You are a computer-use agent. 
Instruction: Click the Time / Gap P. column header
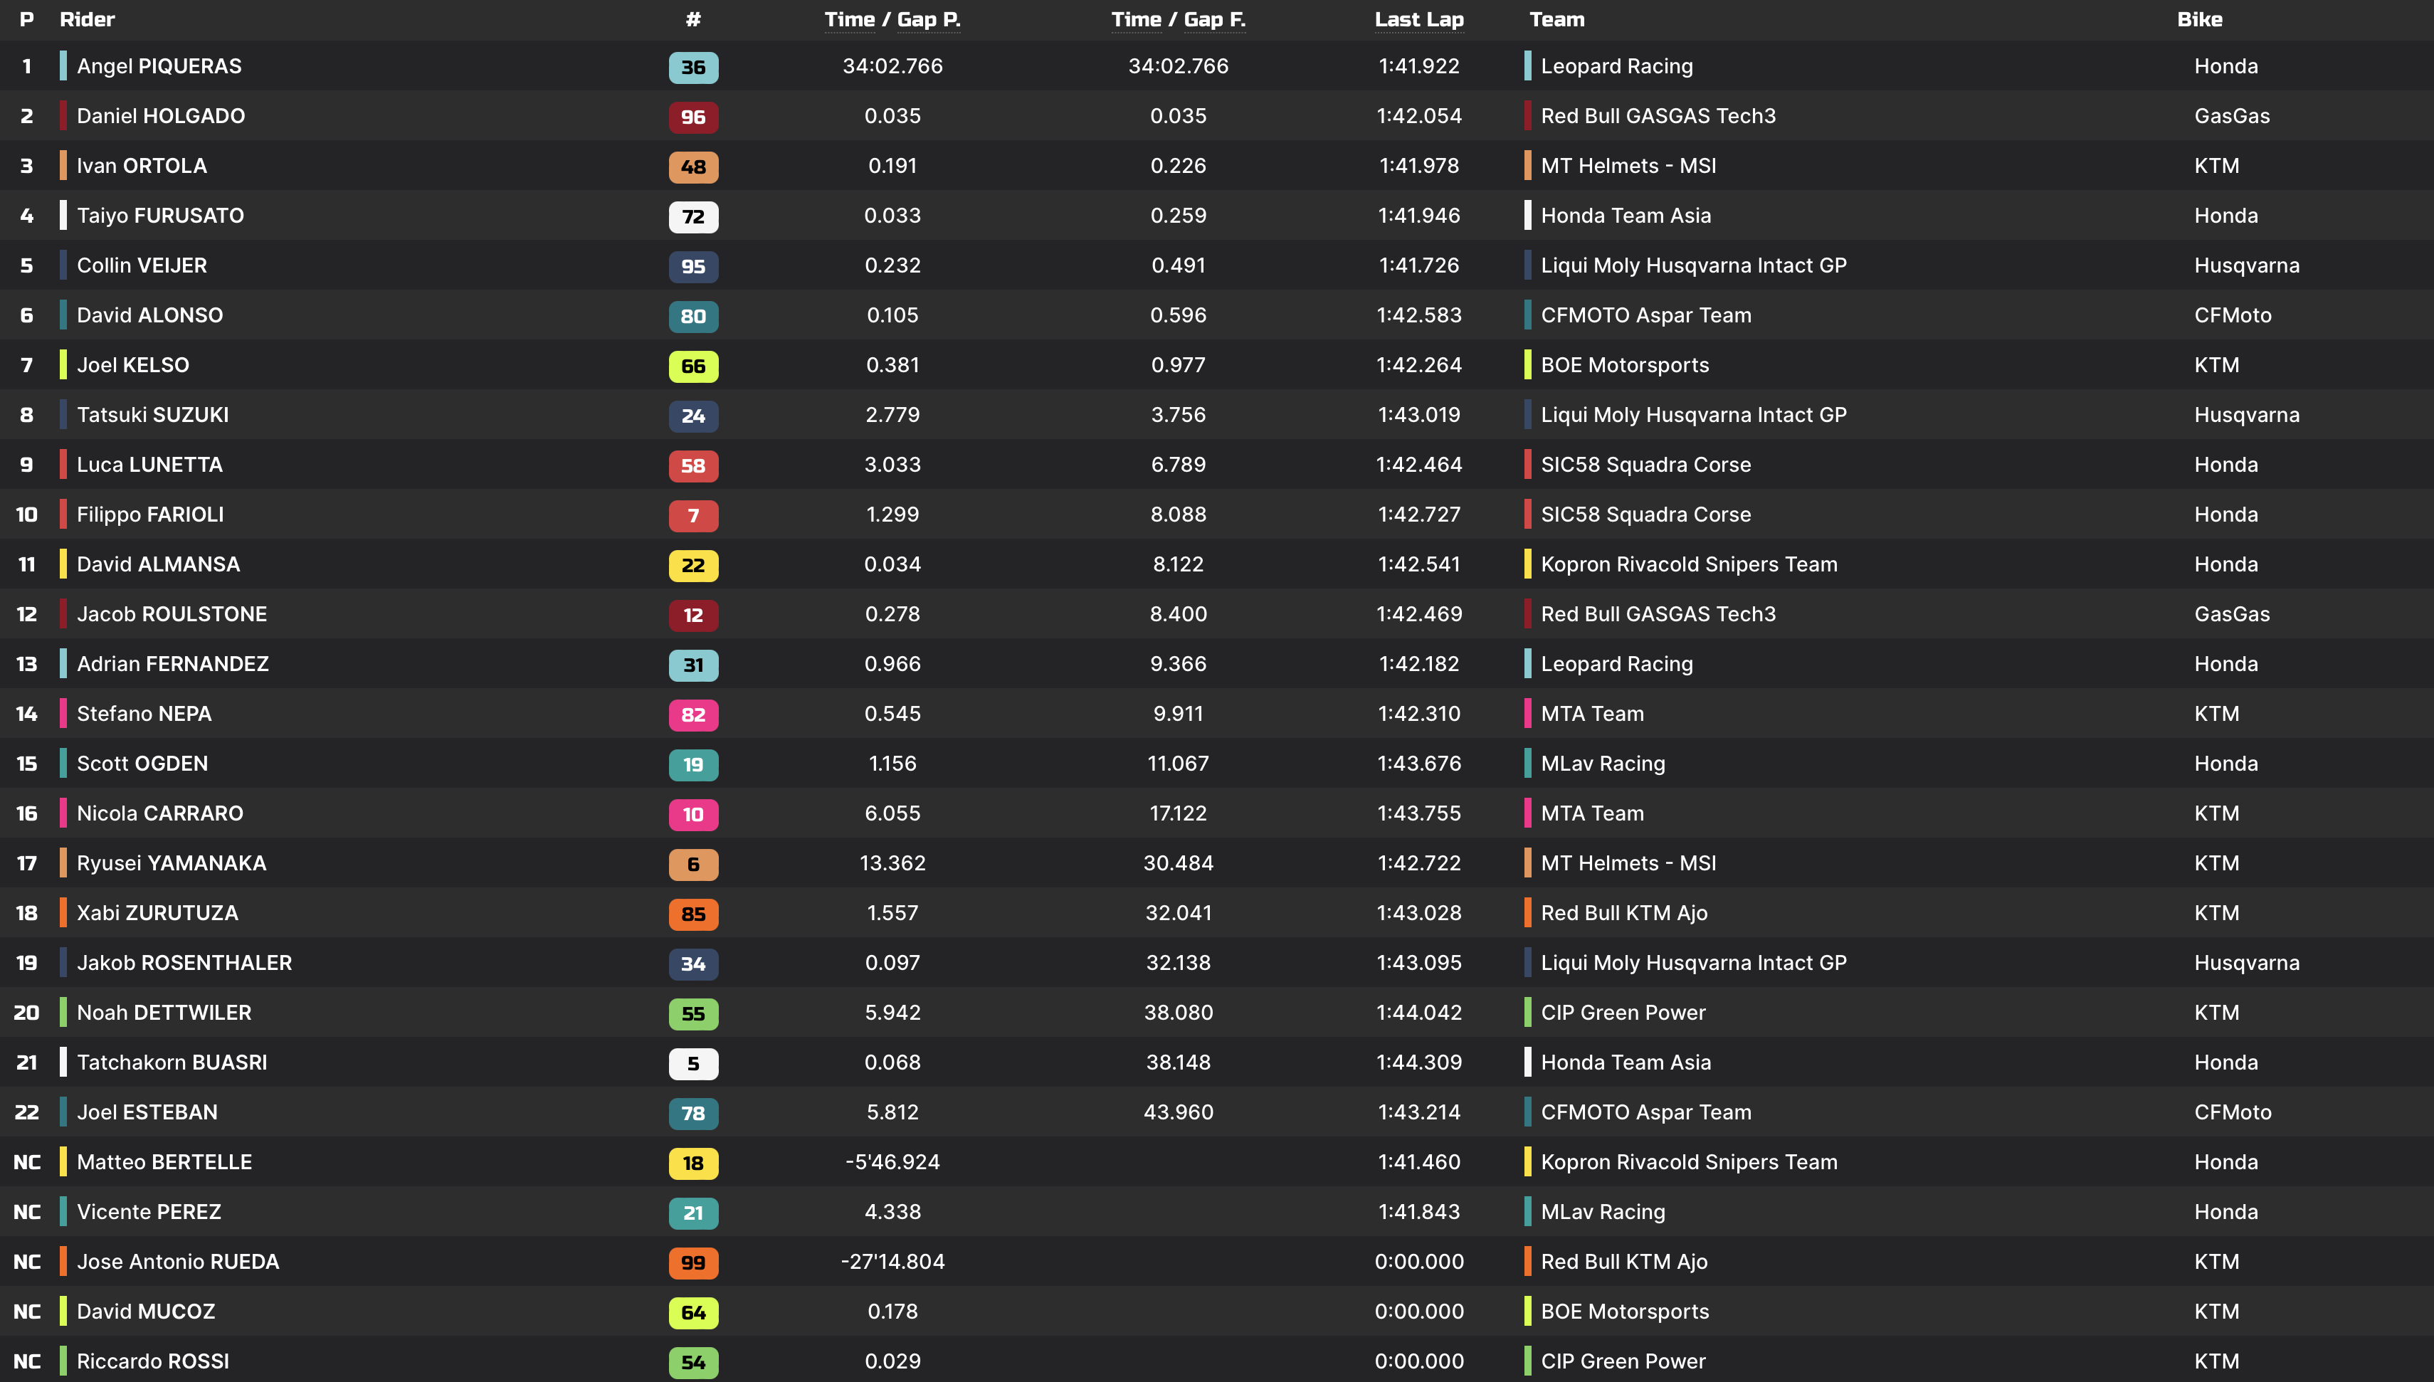pos(892,20)
